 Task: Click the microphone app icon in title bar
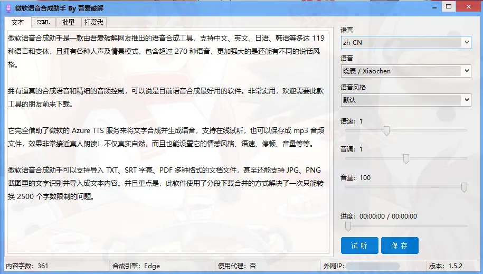pyautogui.click(x=8, y=8)
